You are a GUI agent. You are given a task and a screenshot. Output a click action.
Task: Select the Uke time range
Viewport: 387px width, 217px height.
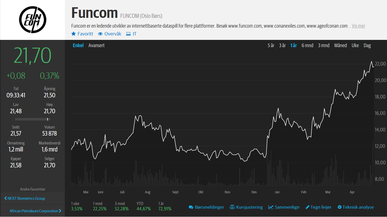355,45
